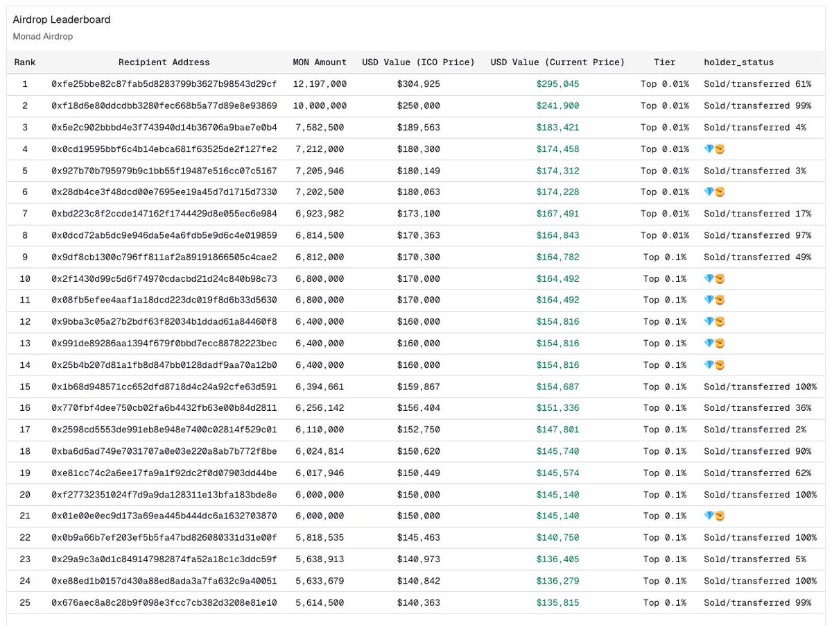Click the Sold/transferred 49% status

pyautogui.click(x=757, y=257)
